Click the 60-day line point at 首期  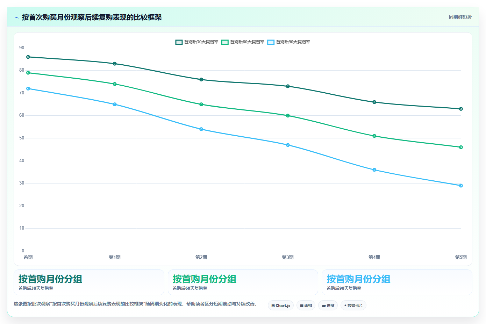pos(28,73)
